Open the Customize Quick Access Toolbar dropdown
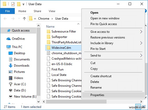The width and height of the screenshot is (148, 110). pos(23,4)
